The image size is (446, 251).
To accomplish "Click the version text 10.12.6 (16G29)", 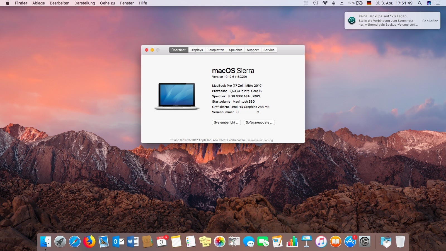I will (229, 77).
